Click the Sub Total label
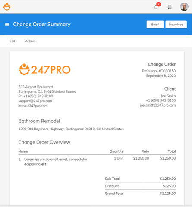 click(113, 179)
